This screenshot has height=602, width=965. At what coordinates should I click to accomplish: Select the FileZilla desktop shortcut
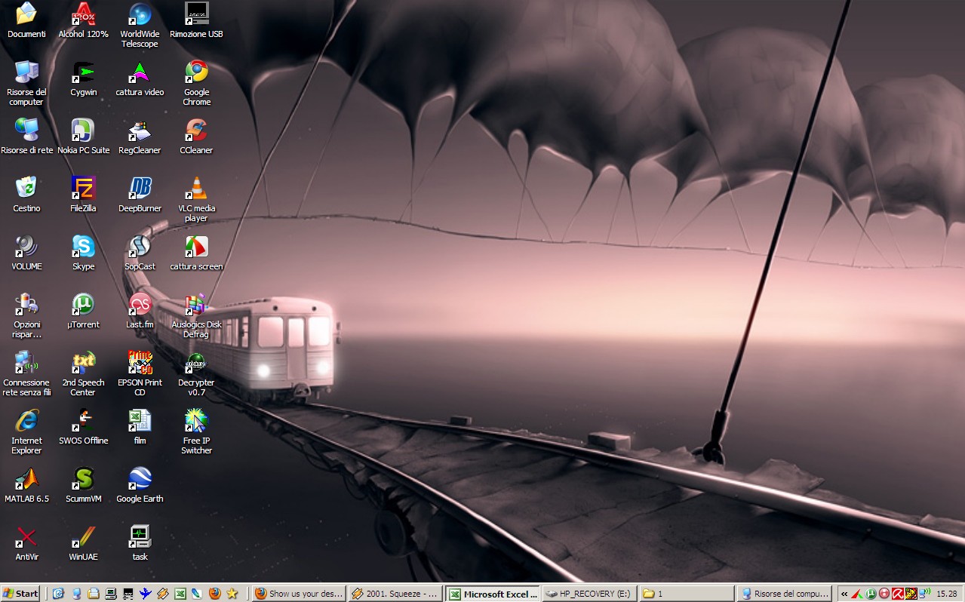(x=83, y=189)
